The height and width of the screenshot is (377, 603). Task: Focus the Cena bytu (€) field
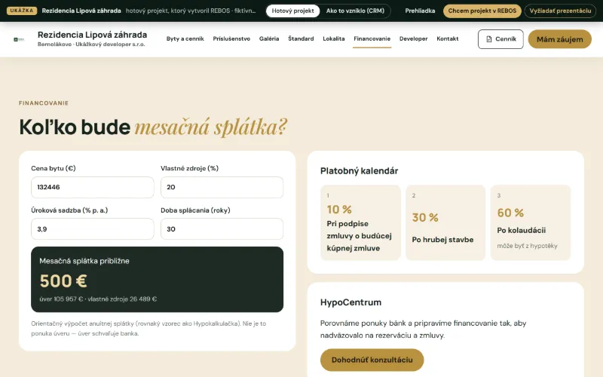(x=92, y=187)
